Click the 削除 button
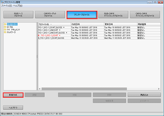164x116 pixels. [109, 95]
